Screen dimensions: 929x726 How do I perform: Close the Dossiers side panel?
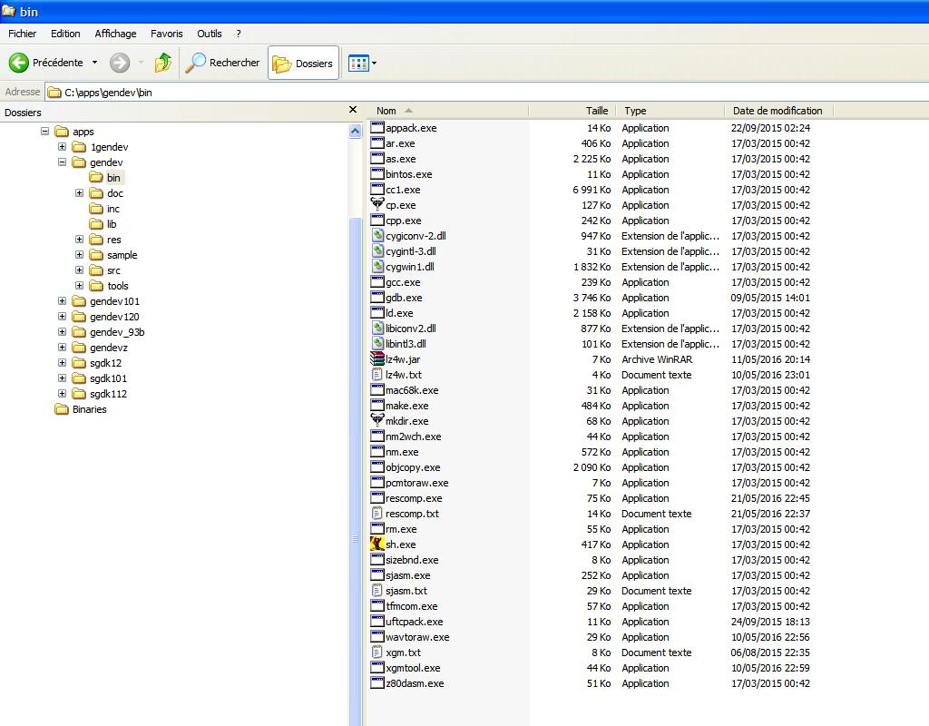pos(353,111)
